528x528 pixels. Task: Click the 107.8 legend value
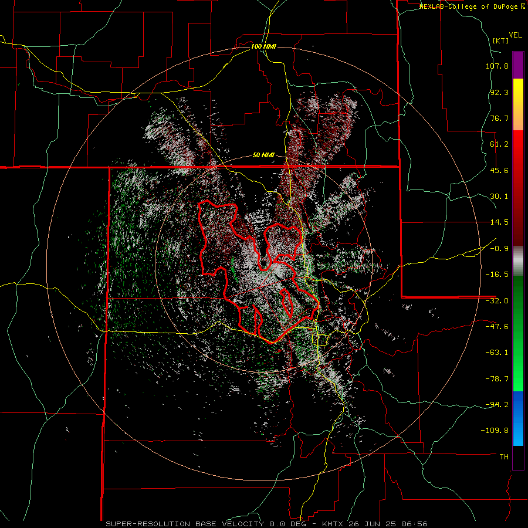(x=497, y=66)
